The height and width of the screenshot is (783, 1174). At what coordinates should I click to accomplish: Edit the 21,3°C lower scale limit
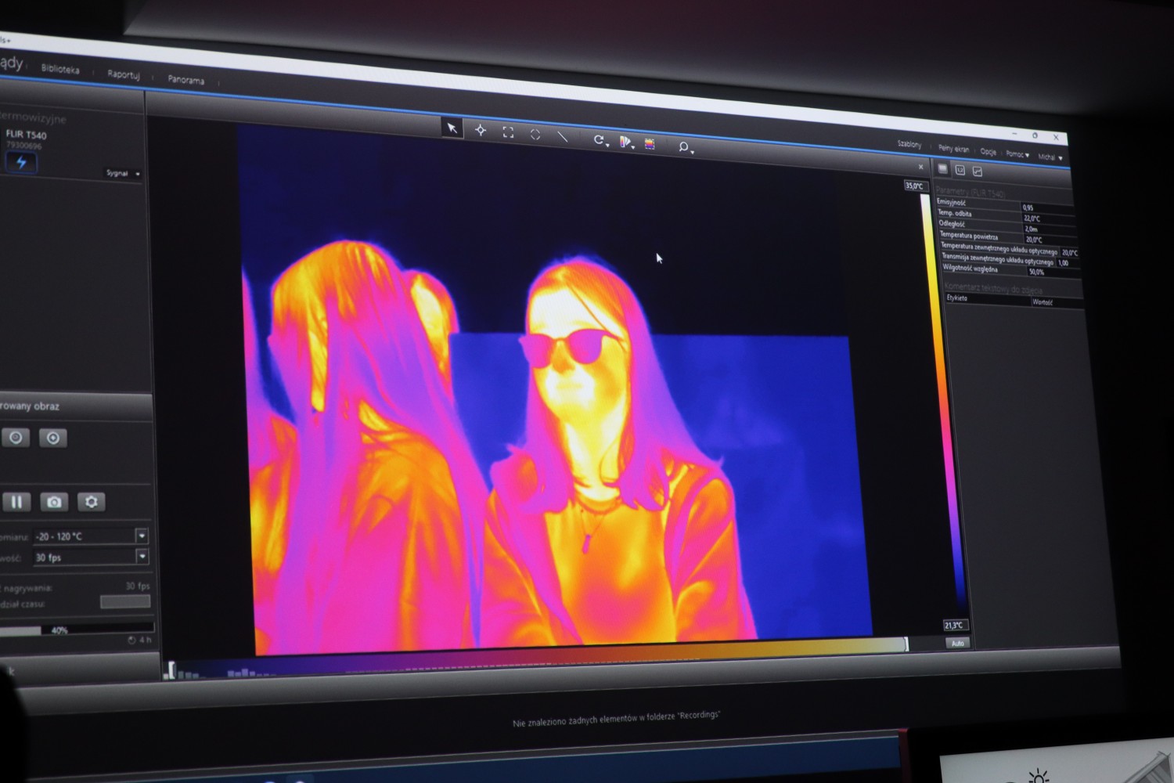point(956,626)
